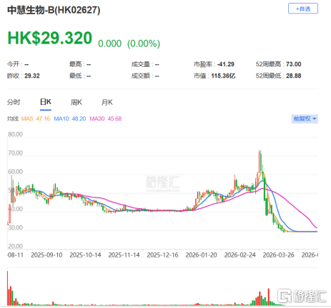Click the 2025-12-16 date axis label

(162, 255)
